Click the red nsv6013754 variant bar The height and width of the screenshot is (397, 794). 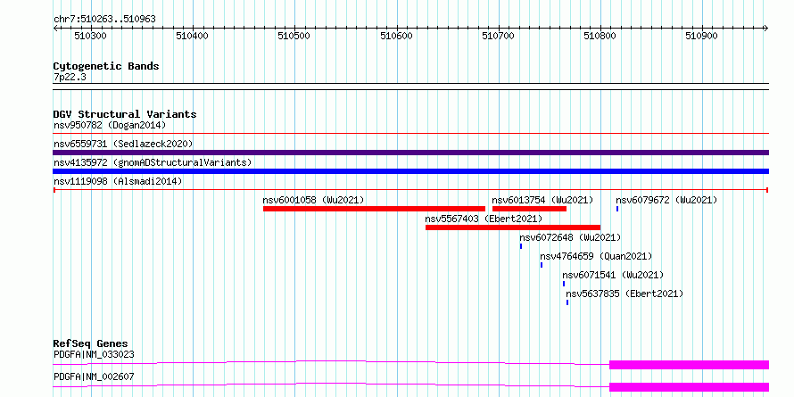point(529,209)
